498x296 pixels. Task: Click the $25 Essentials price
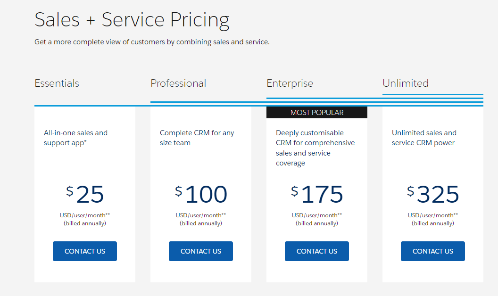point(85,194)
